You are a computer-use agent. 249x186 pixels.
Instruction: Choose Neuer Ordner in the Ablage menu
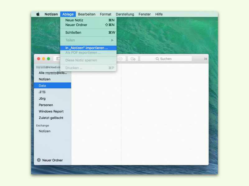(88, 25)
